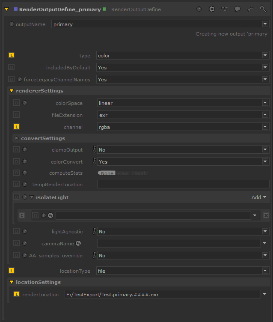Screen dimensions: 273x322
Task: Click the help icon beside outputName
Action: point(12,24)
